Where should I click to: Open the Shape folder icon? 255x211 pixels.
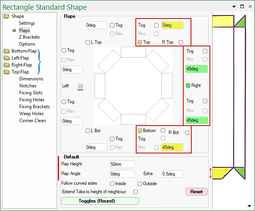(x=7, y=16)
